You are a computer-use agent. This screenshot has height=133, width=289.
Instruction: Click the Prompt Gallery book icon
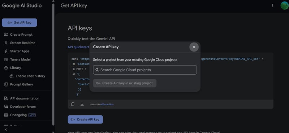6,84
